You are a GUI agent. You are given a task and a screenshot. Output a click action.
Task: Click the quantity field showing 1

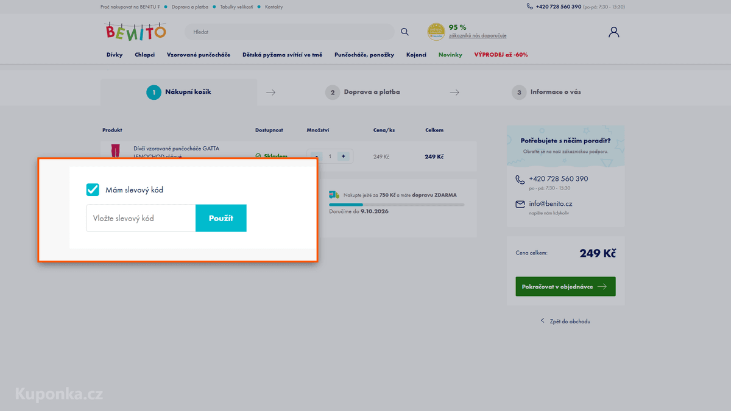tap(330, 156)
